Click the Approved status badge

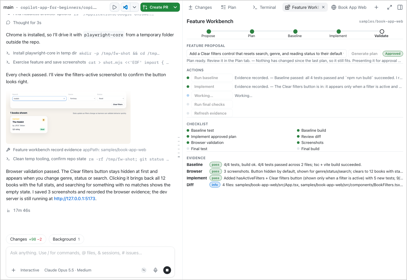[x=393, y=54]
